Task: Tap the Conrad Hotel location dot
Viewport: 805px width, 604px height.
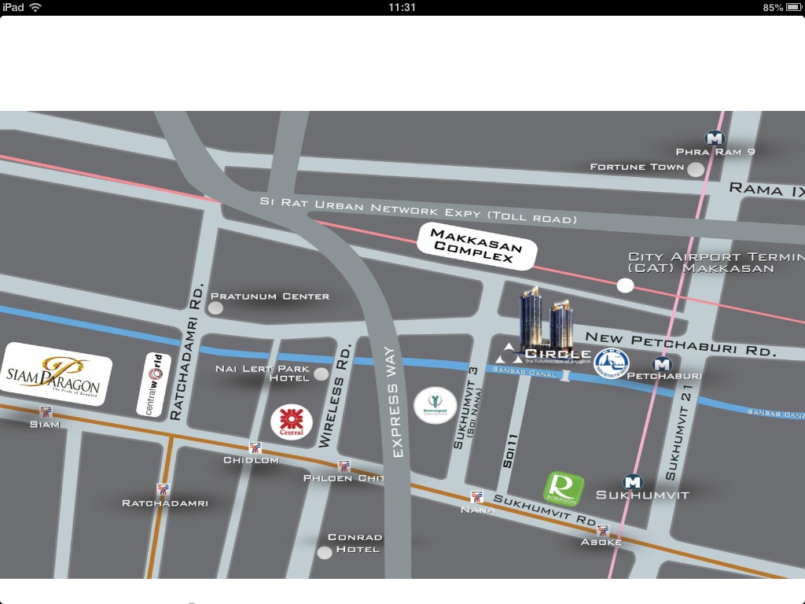Action: click(x=324, y=552)
